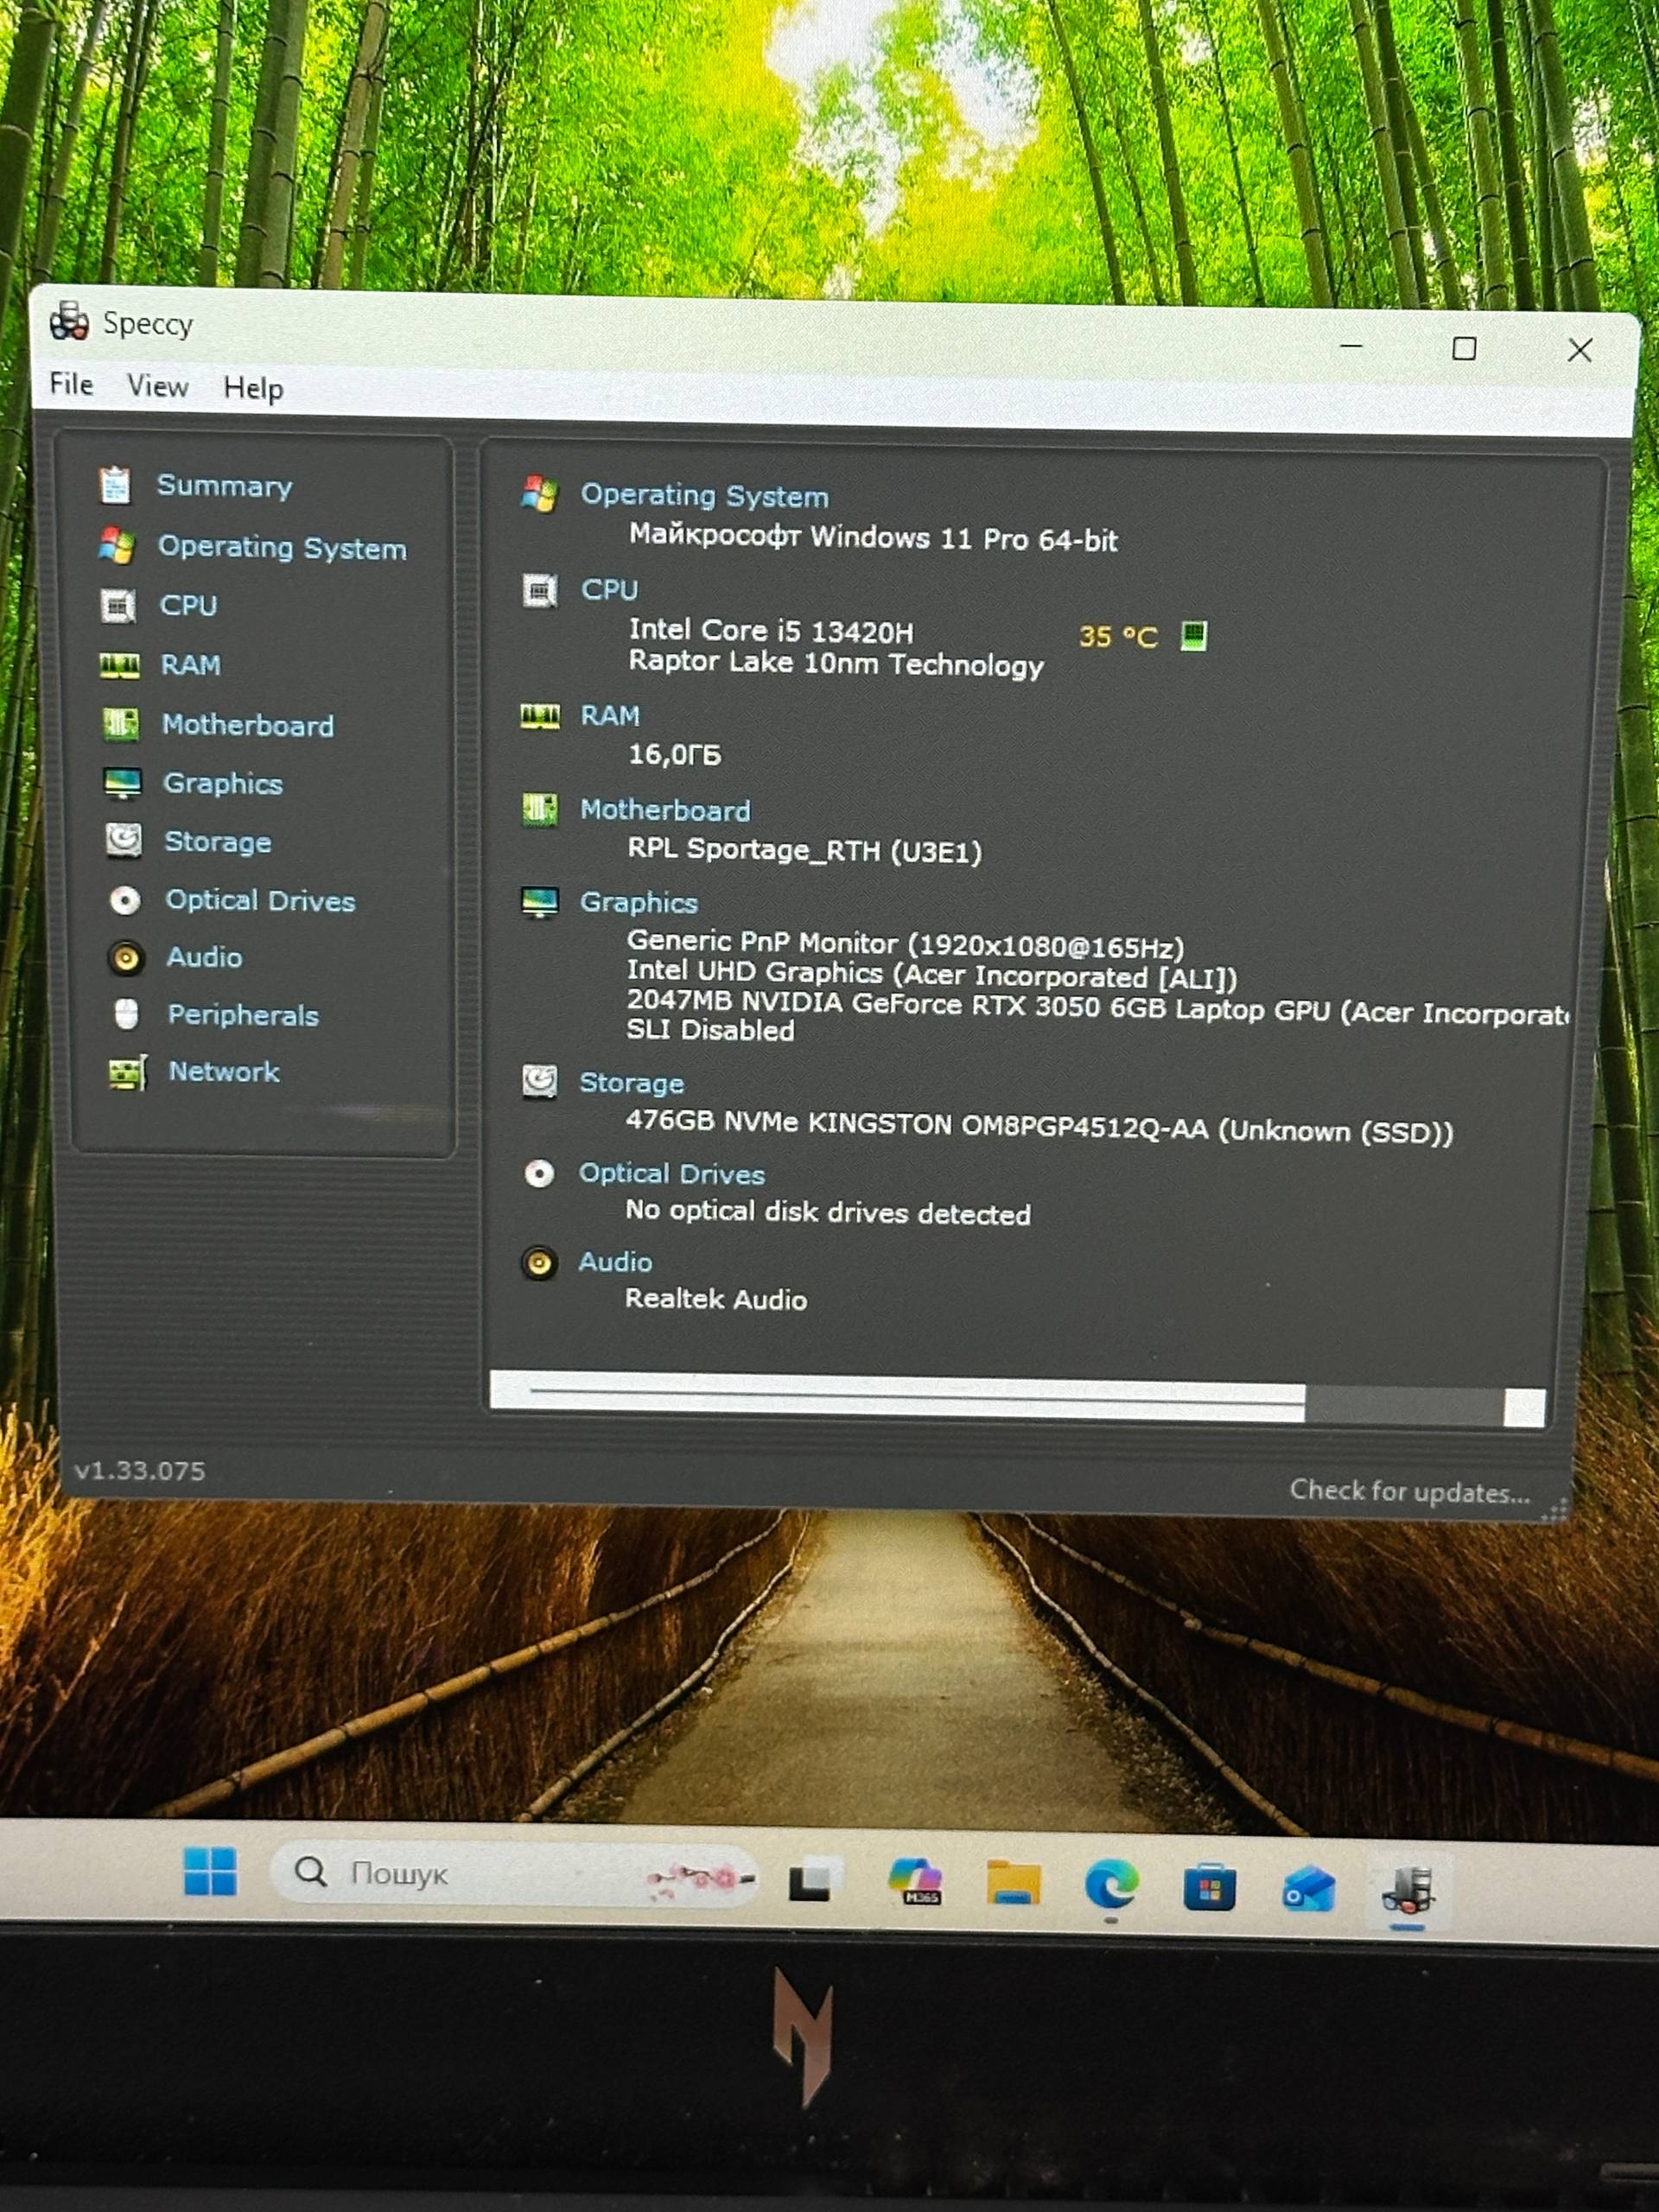This screenshot has width=1659, height=2212.
Task: Click the Windows Start button on taskbar
Action: [210, 1871]
